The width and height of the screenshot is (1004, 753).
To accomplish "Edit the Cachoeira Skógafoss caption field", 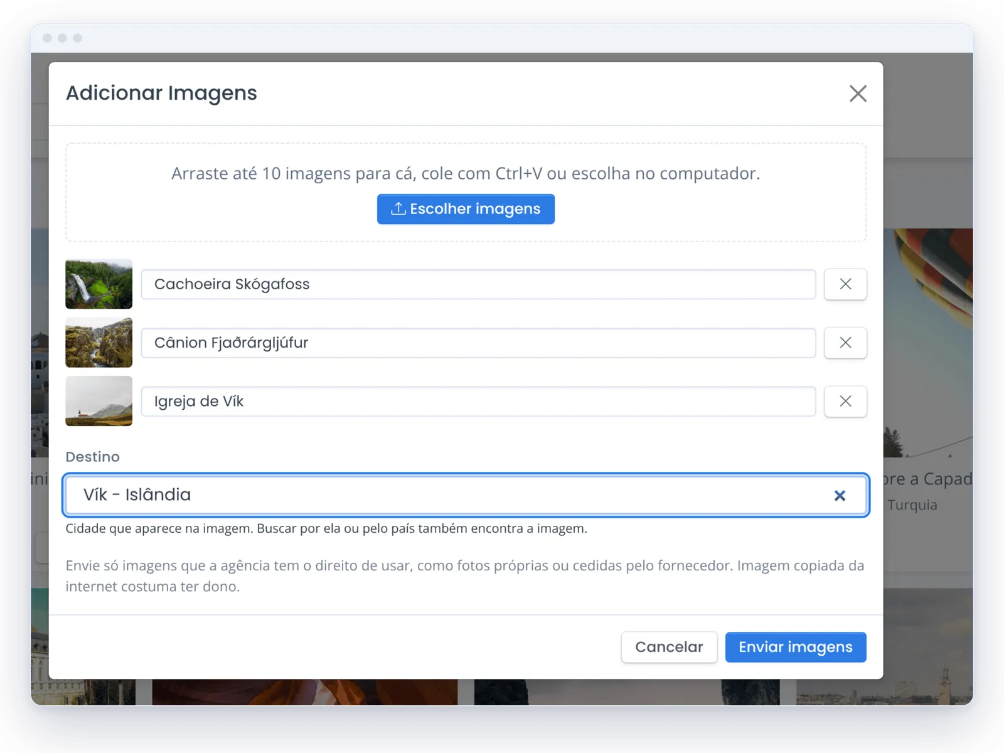I will pyautogui.click(x=478, y=284).
